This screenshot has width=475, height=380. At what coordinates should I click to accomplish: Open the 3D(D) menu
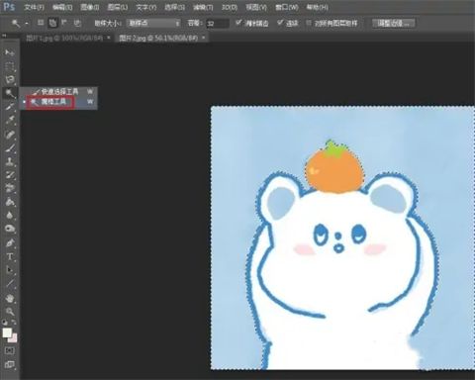[x=230, y=7]
